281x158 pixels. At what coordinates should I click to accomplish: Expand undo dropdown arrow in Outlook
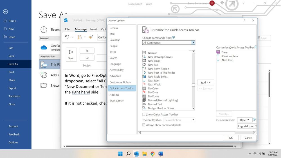click(x=72, y=37)
